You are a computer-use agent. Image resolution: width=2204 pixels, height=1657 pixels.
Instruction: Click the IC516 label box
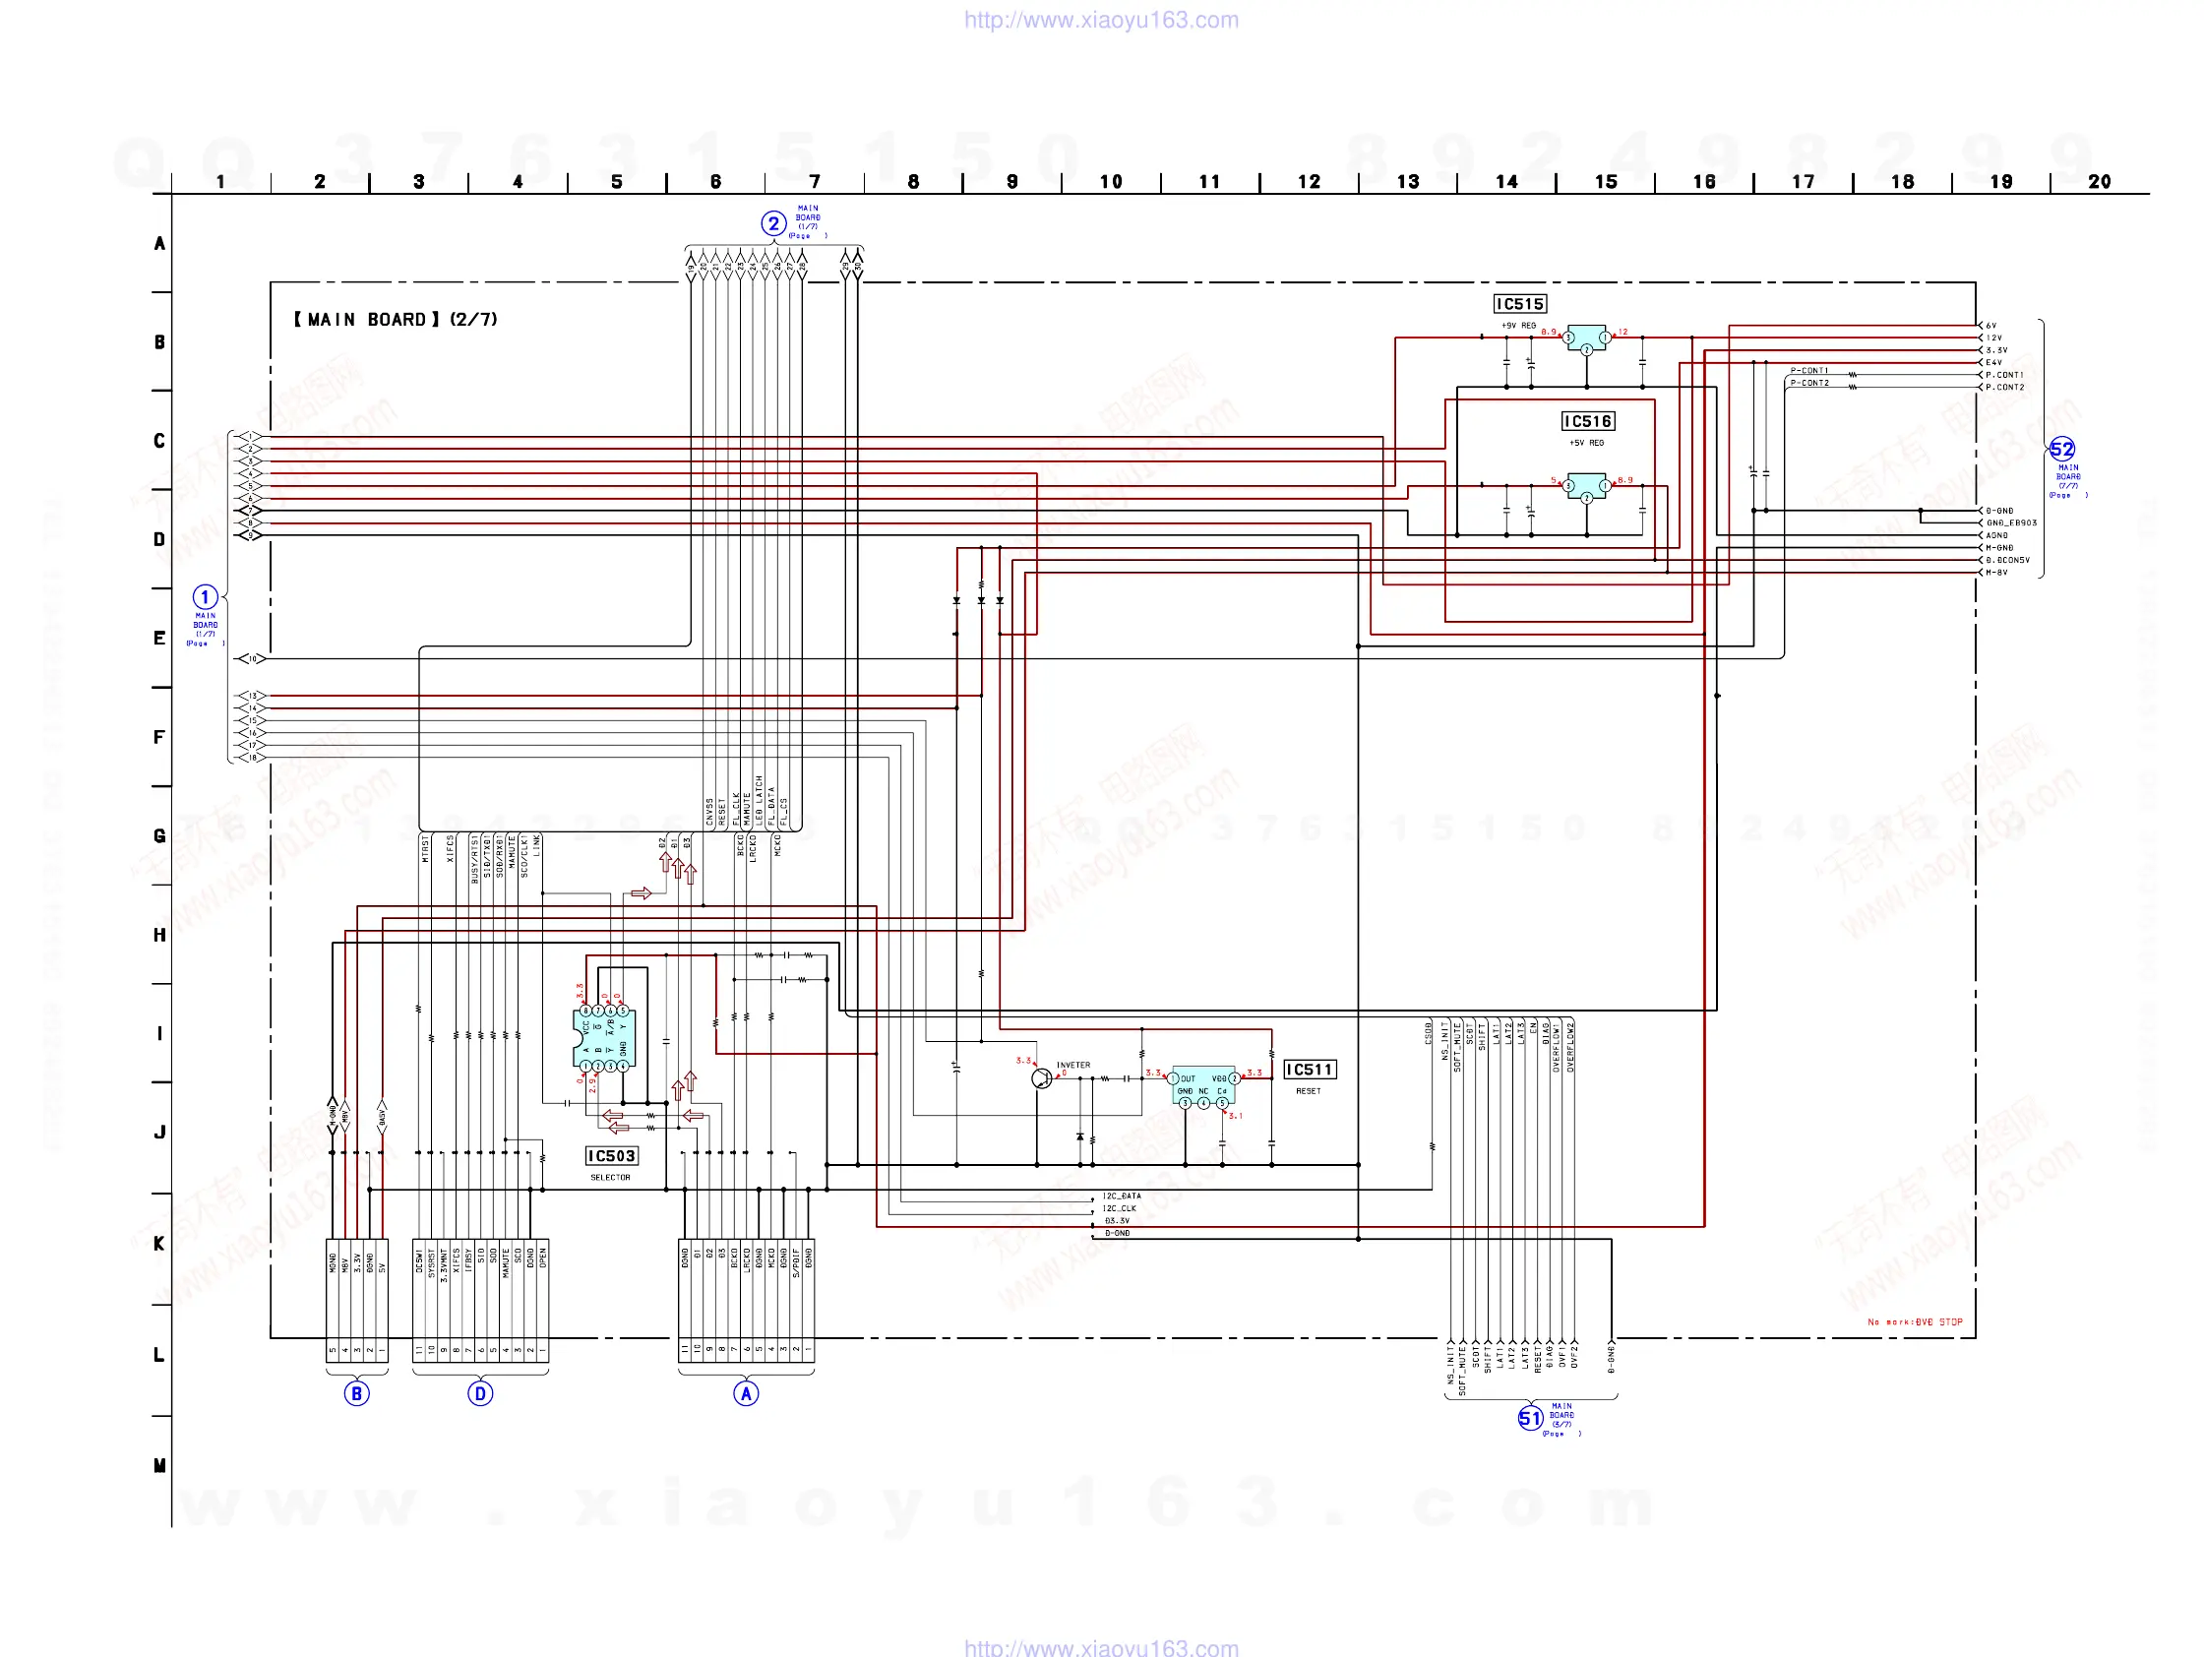coord(1587,421)
